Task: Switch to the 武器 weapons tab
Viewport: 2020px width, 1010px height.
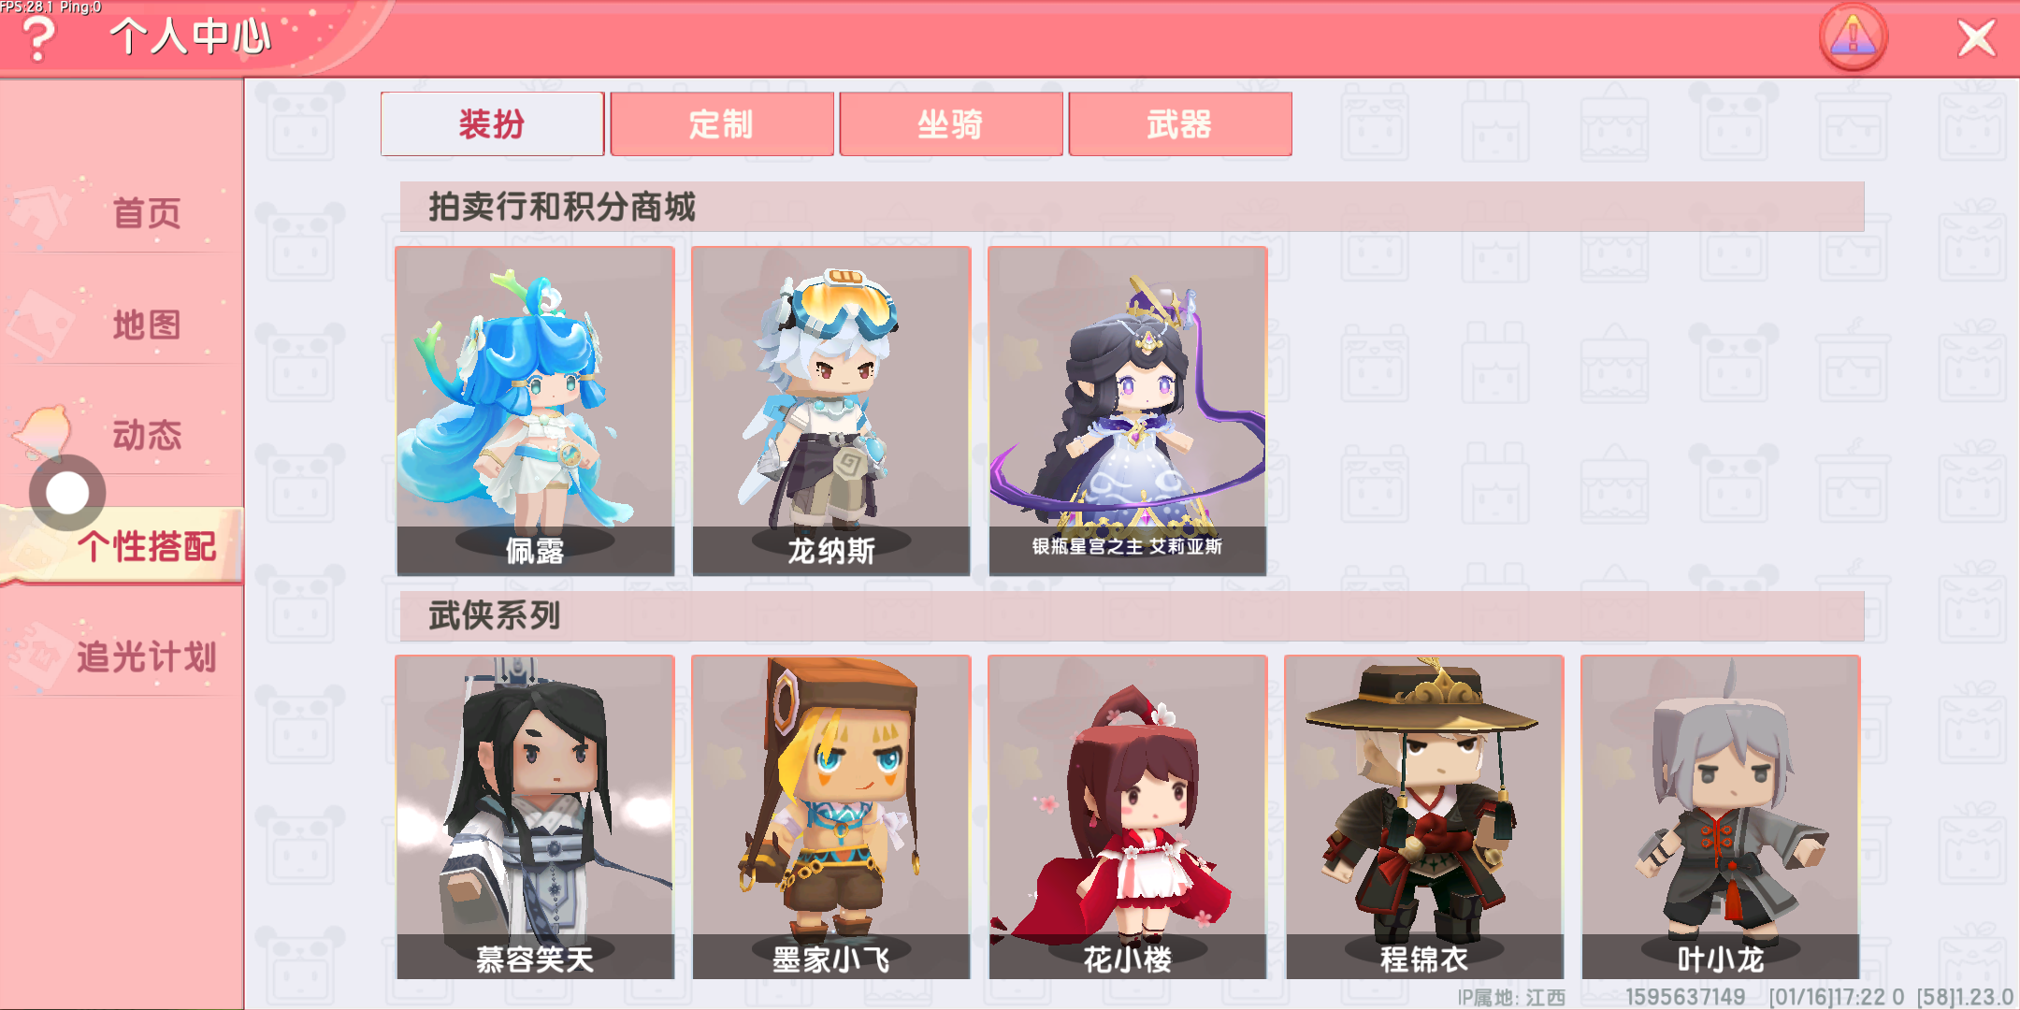Action: click(x=1179, y=123)
